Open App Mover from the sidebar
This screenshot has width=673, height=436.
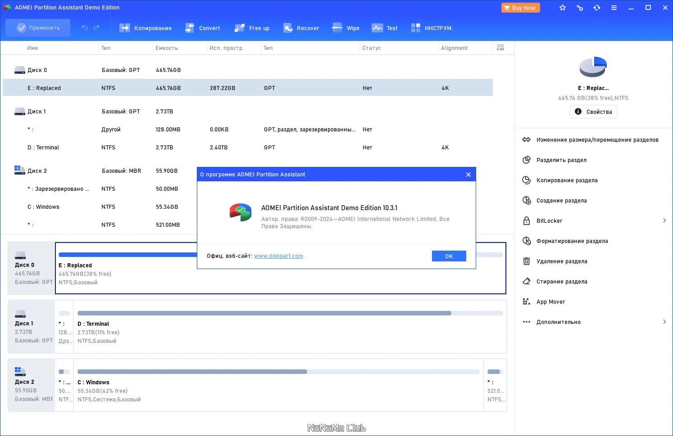(550, 301)
